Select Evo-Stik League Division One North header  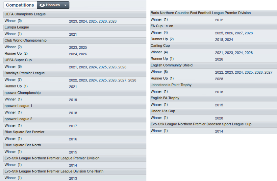click(75, 171)
